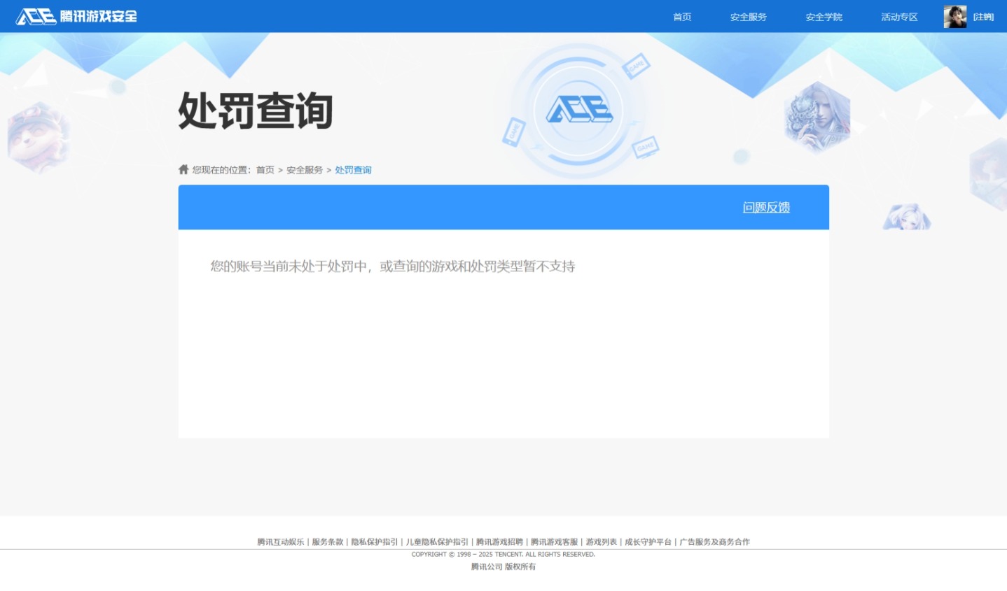This screenshot has width=1007, height=591.
Task: Open the 首页 navigation item
Action: click(x=681, y=17)
